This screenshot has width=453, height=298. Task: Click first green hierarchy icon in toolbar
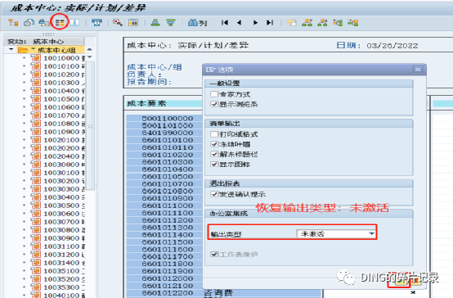307,23
